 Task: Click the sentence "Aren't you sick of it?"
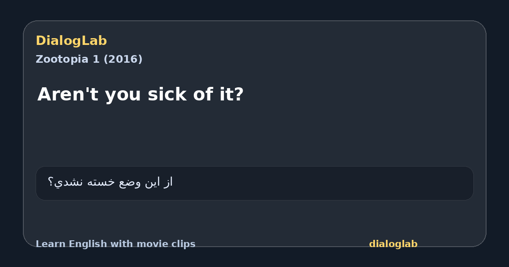tap(140, 94)
